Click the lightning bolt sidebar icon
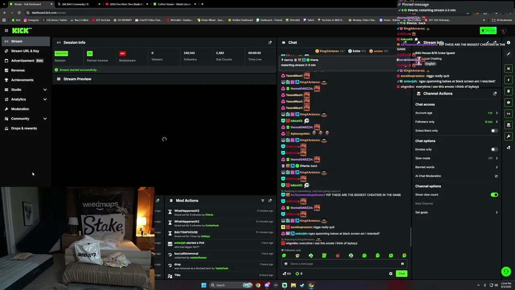 click(509, 80)
